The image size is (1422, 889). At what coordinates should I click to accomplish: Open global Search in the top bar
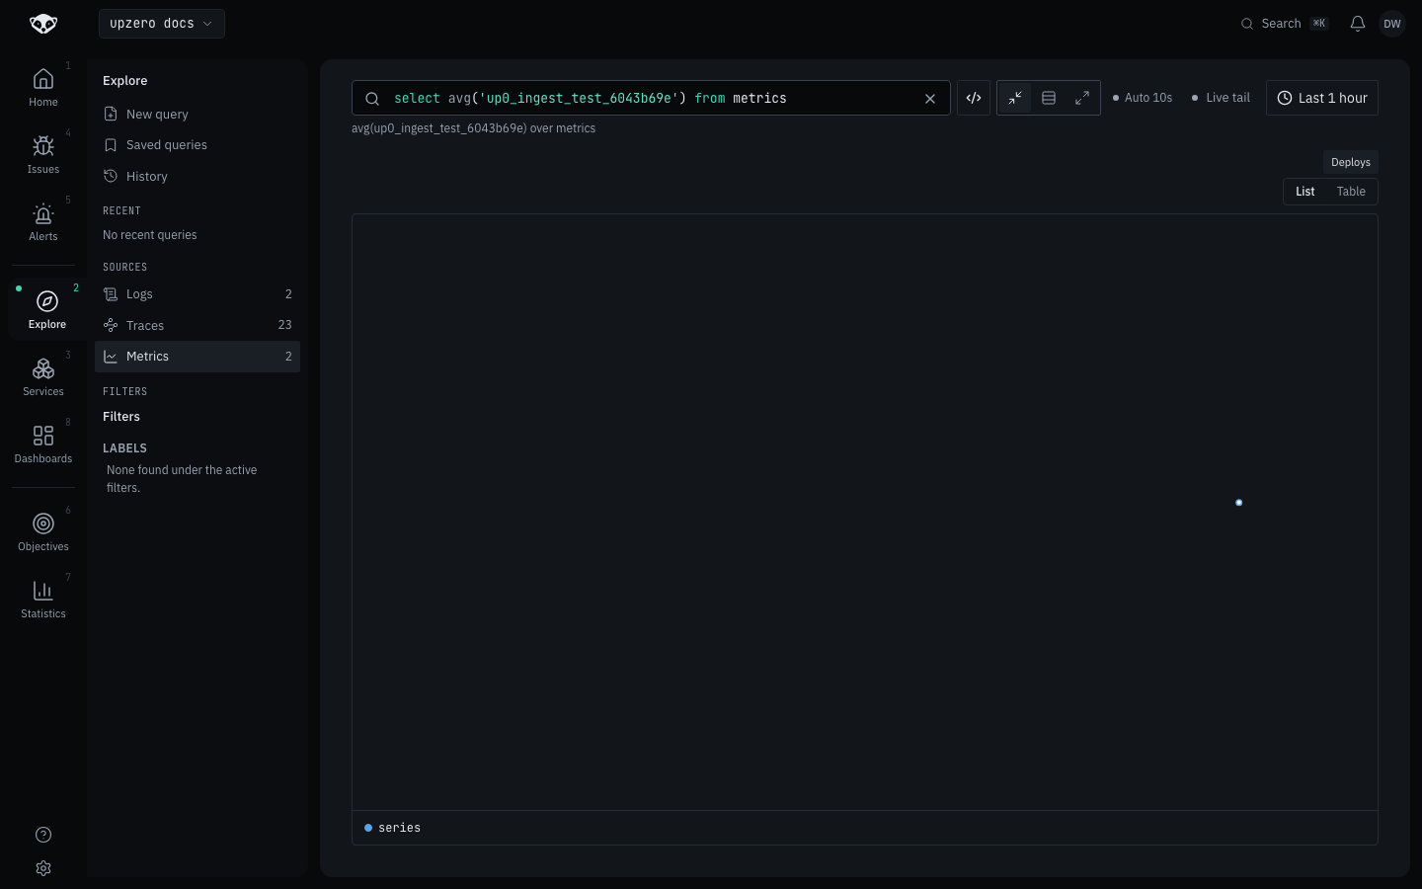click(1285, 24)
